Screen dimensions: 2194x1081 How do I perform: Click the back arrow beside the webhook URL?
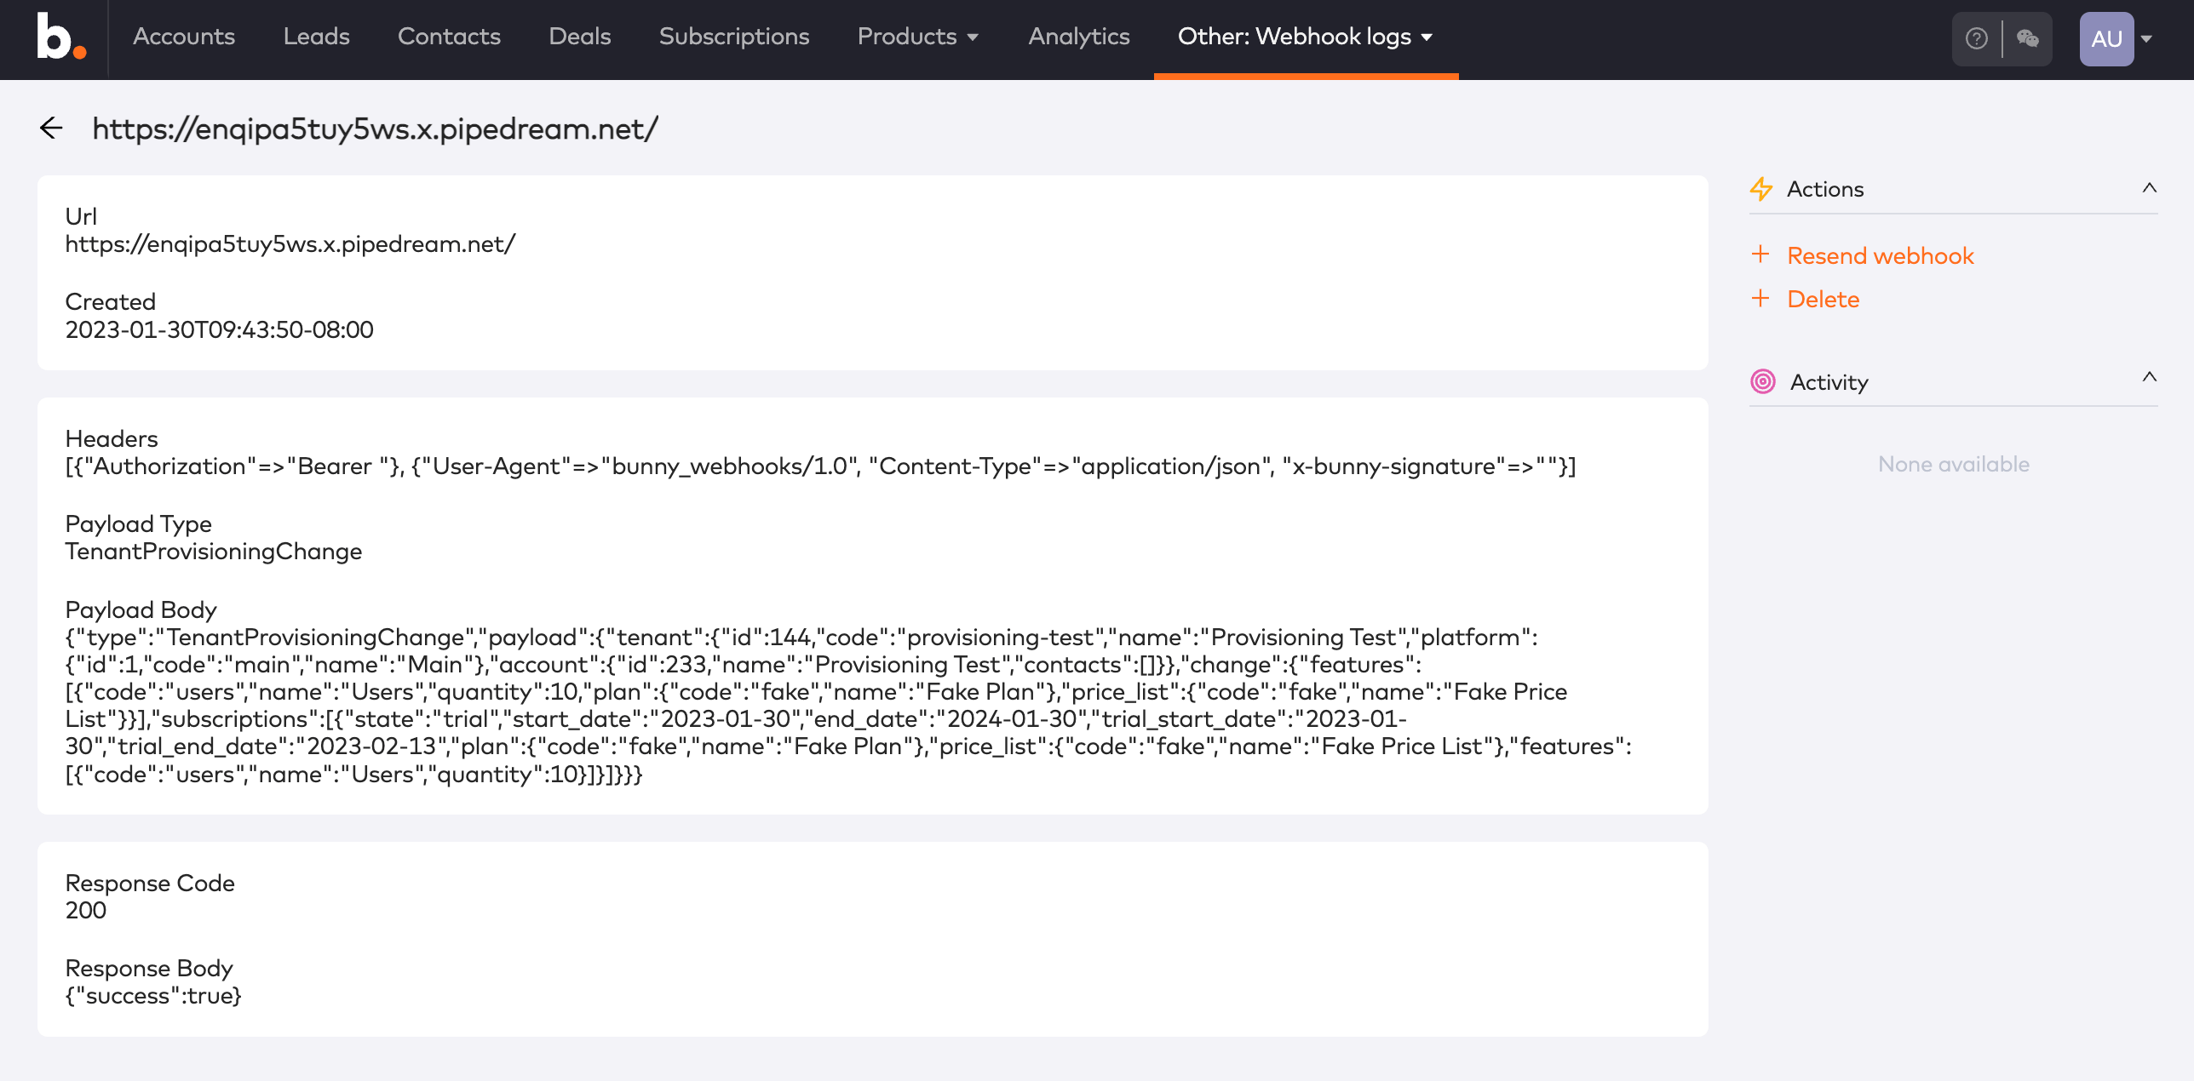pos(51,128)
